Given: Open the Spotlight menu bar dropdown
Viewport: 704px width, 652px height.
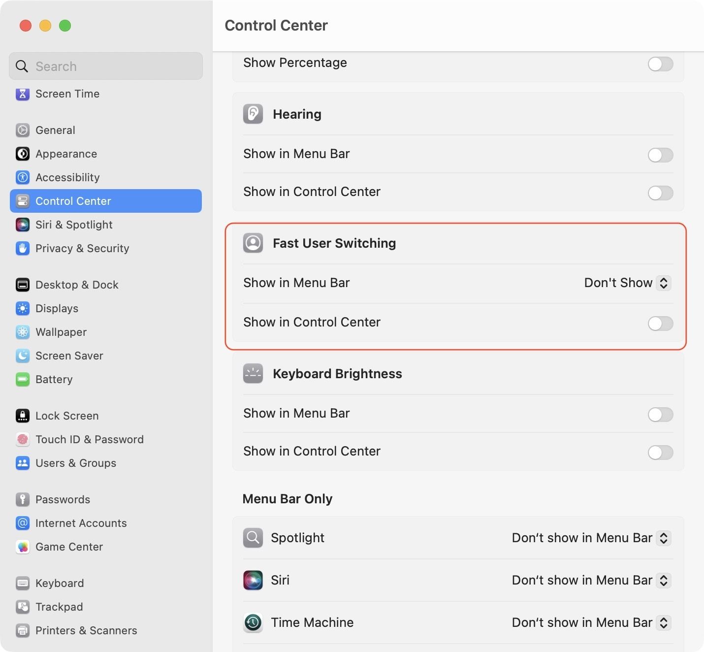Looking at the screenshot, I should click(591, 538).
